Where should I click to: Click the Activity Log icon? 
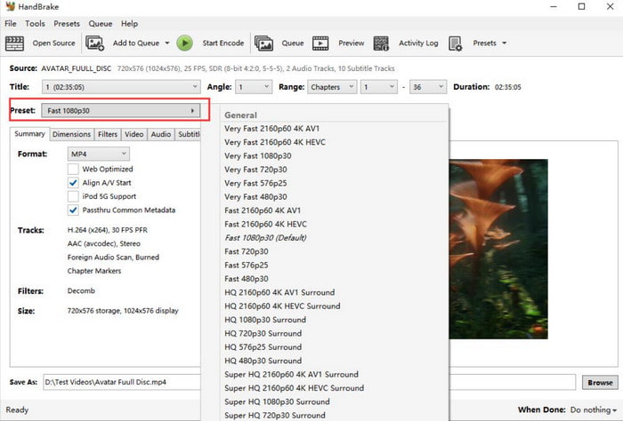click(x=381, y=44)
